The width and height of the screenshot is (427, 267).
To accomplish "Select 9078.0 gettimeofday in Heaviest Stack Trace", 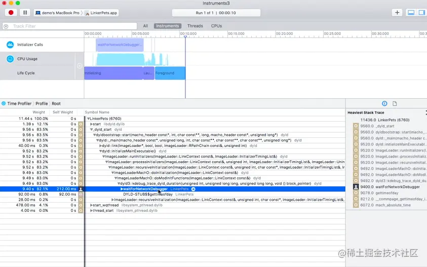I will tap(379, 193).
